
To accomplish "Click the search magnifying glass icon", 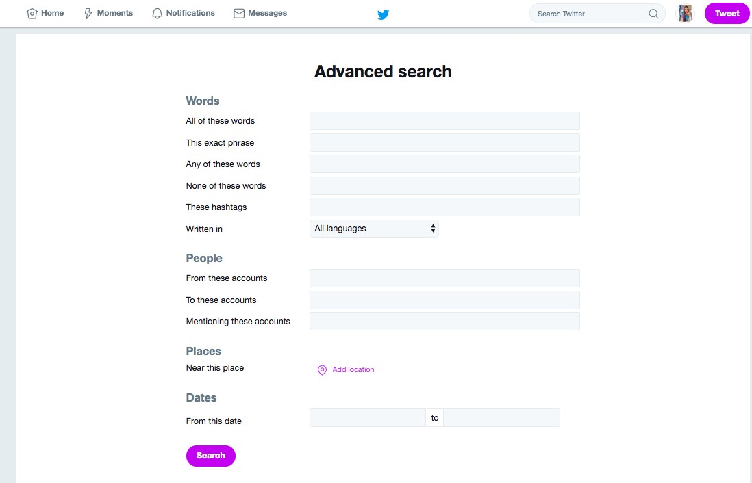I will [x=653, y=14].
